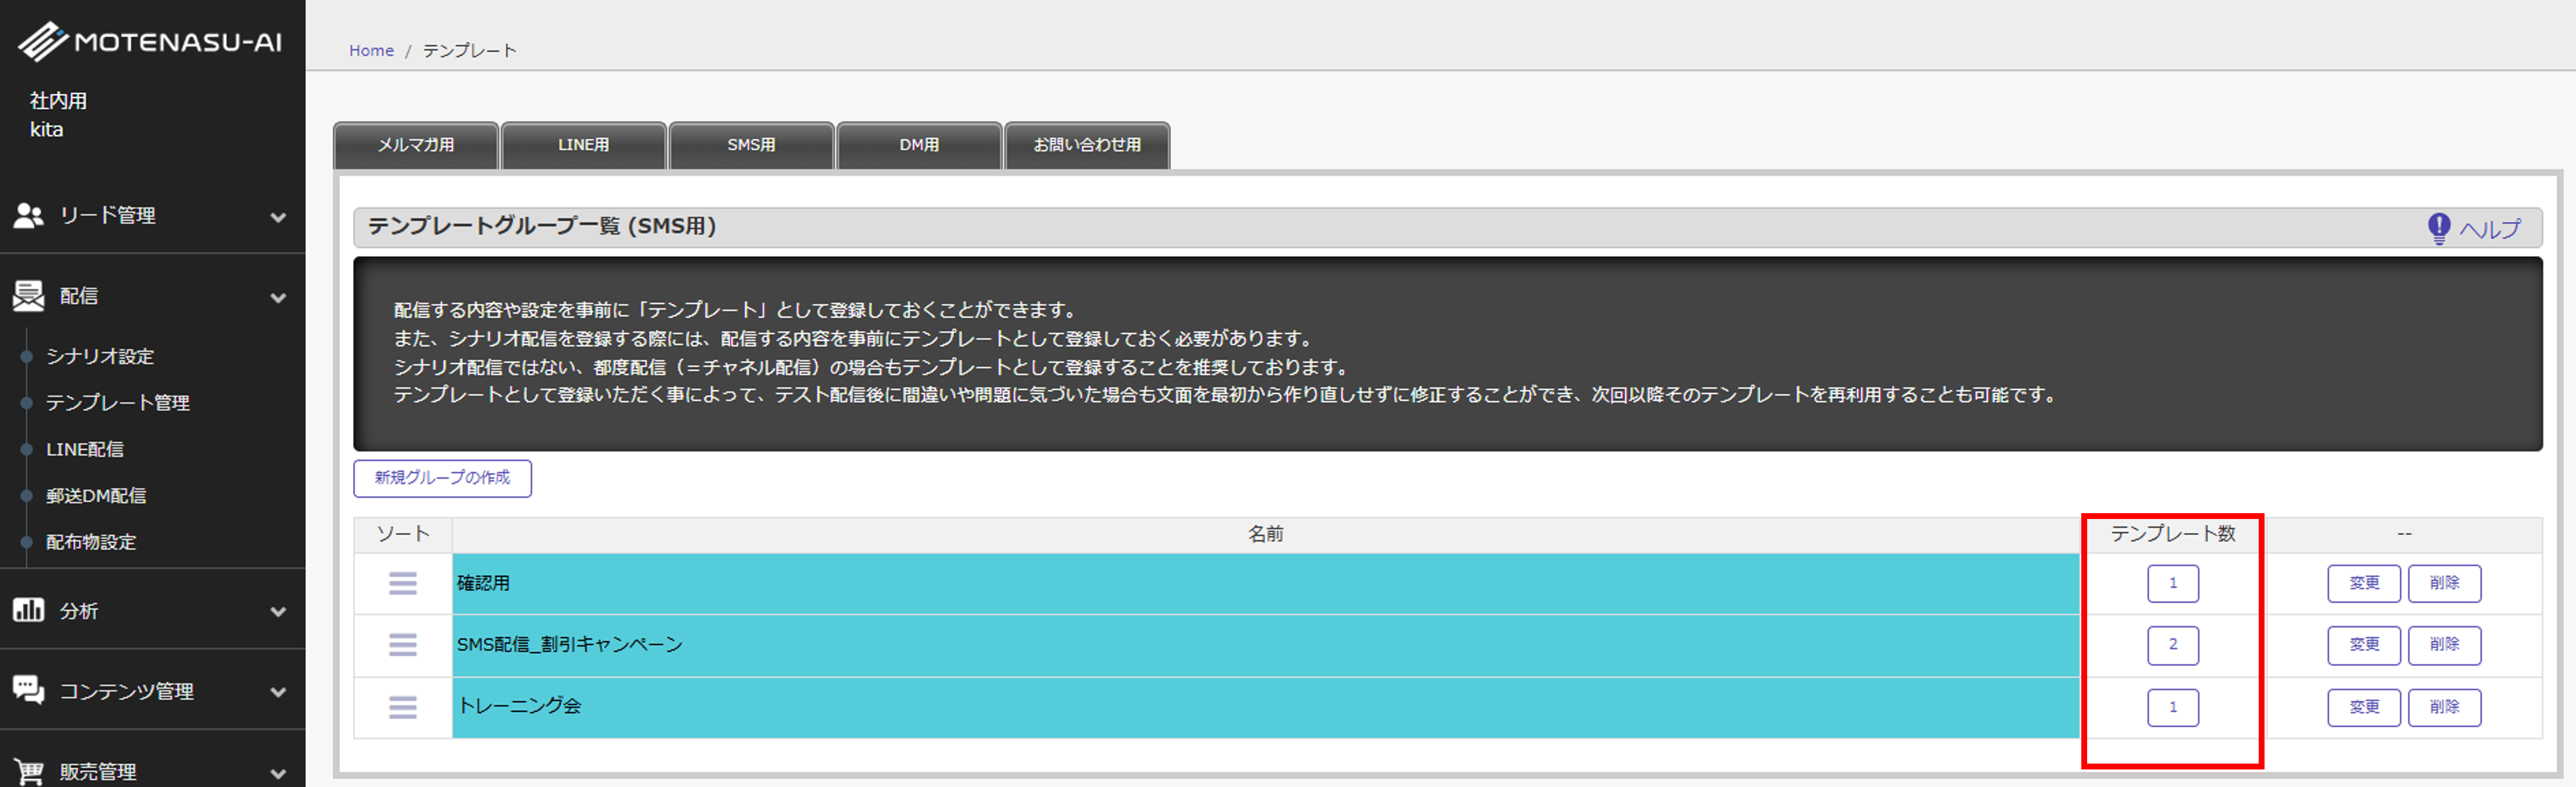Expand the 分析 menu chevron
2576x787 pixels.
click(x=278, y=612)
